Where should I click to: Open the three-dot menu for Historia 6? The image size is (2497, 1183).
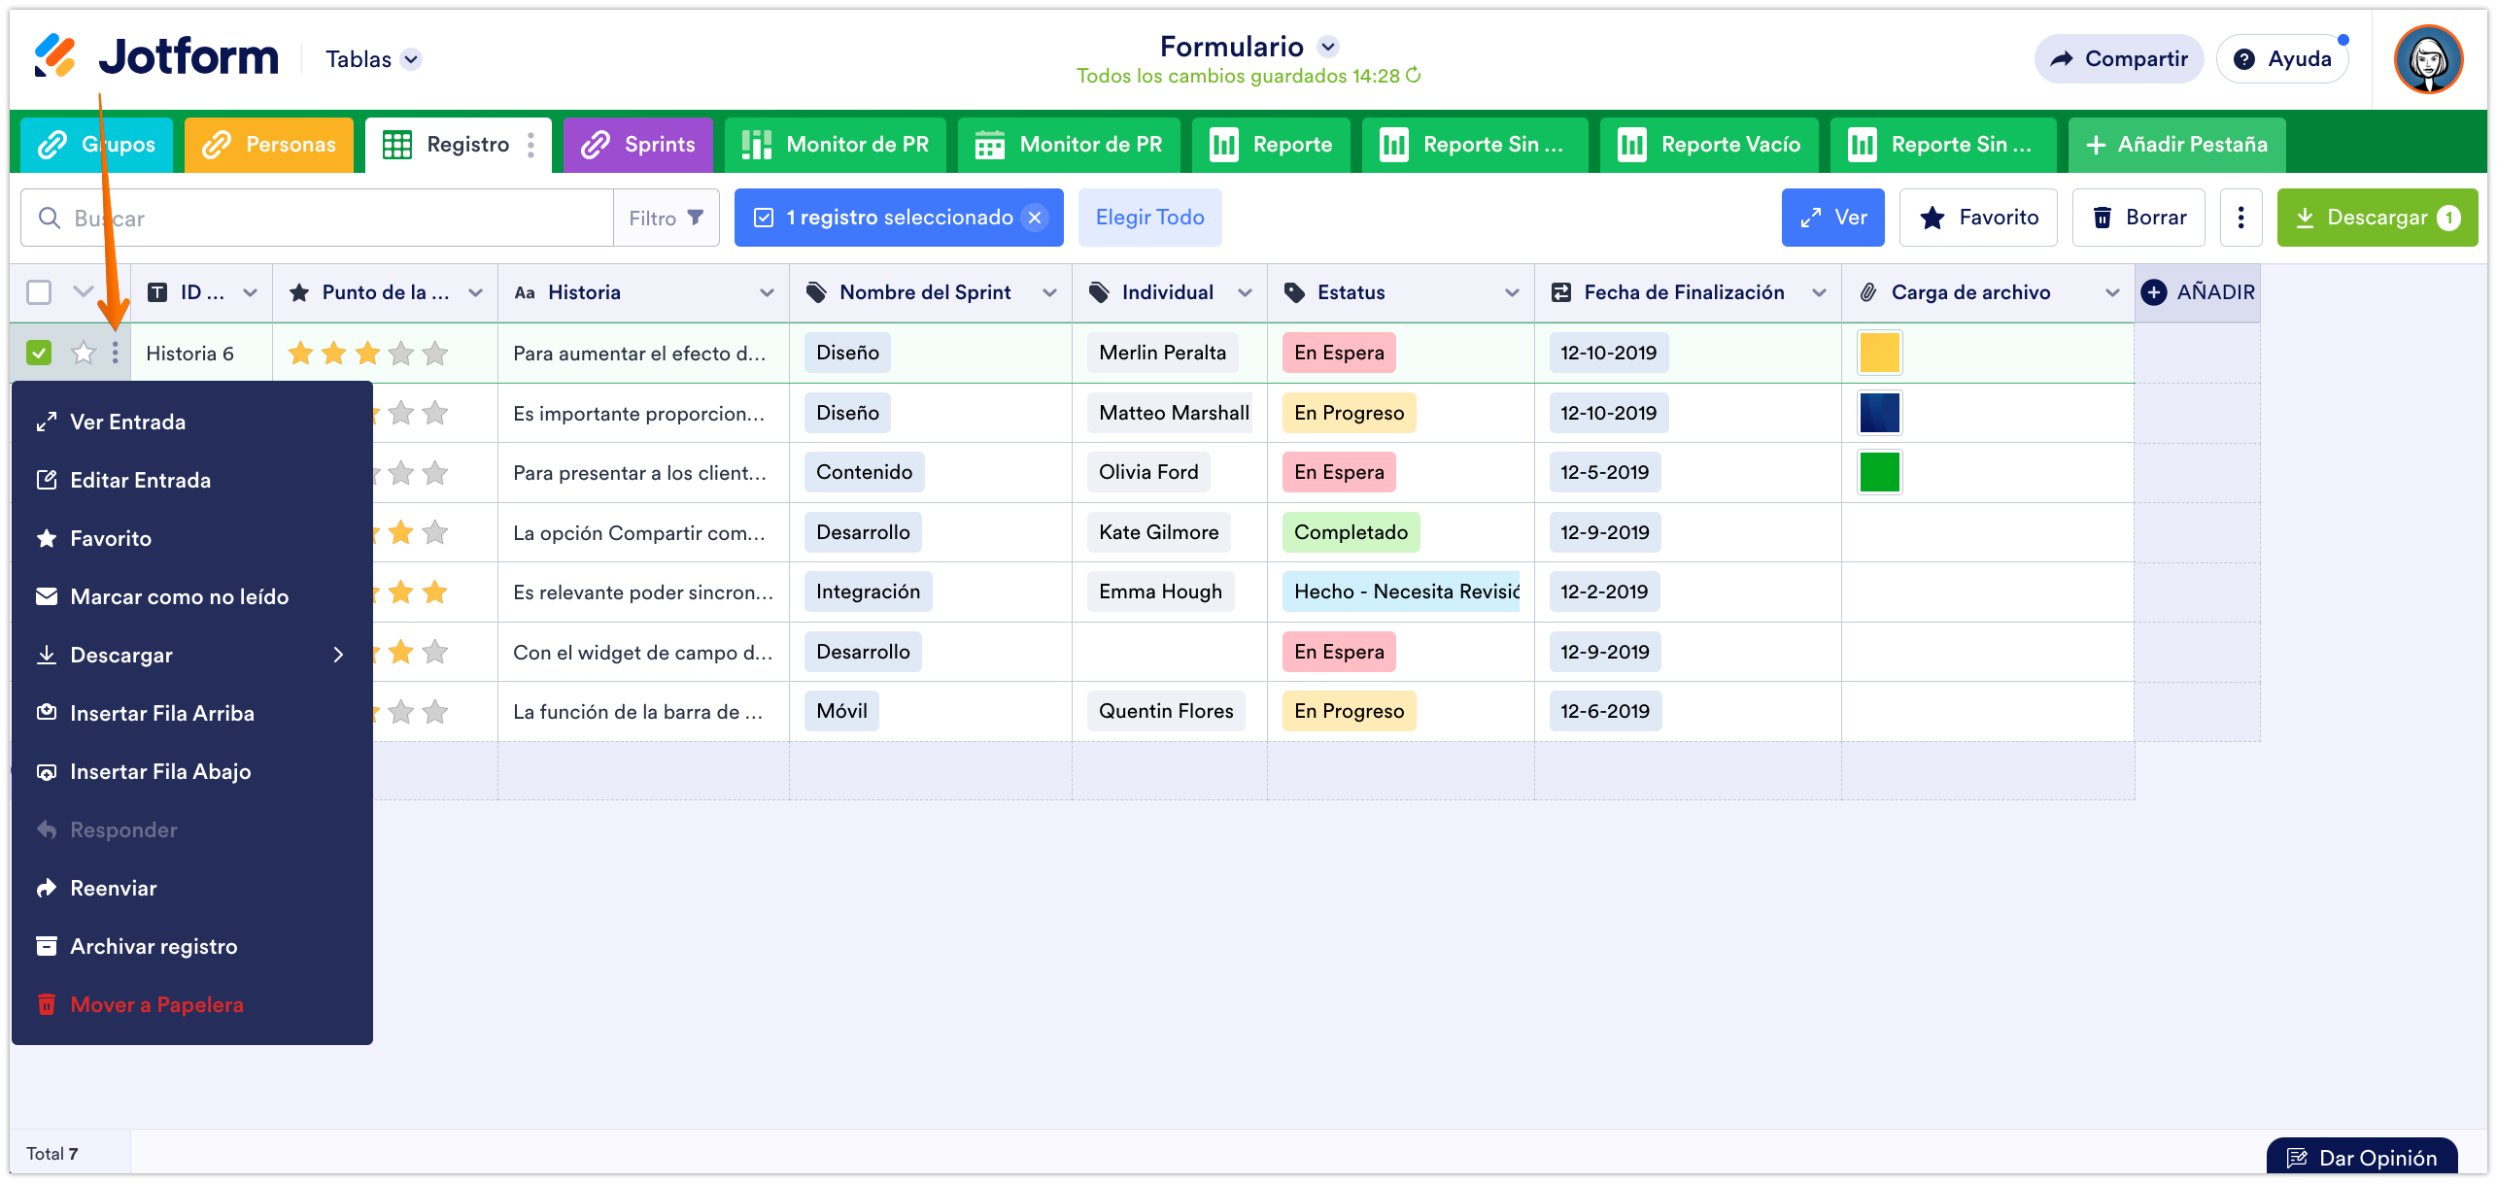[115, 353]
